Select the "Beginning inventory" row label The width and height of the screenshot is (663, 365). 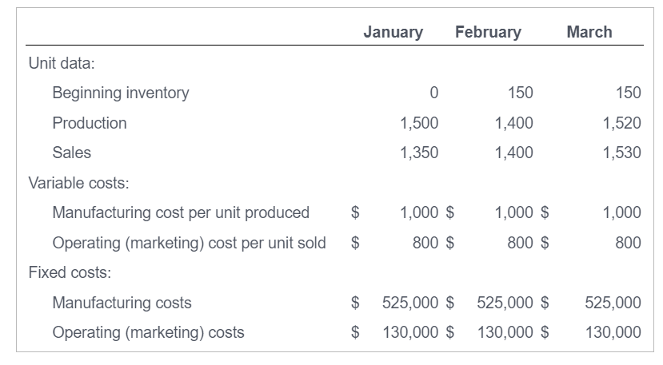121,93
